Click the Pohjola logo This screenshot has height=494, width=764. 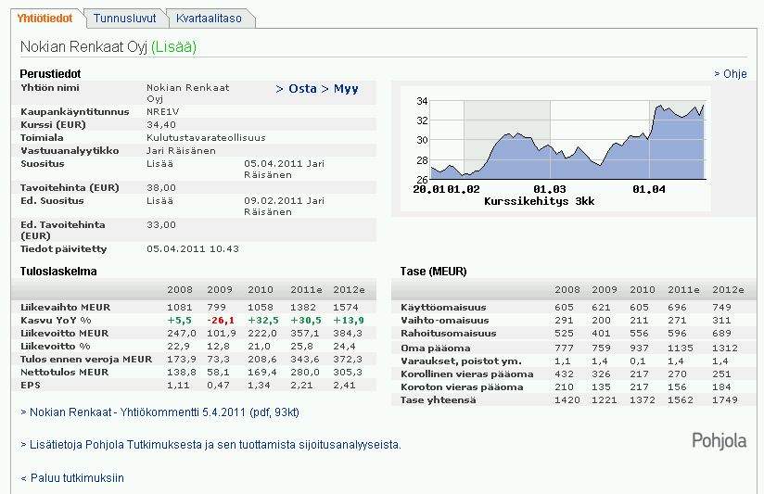719,441
